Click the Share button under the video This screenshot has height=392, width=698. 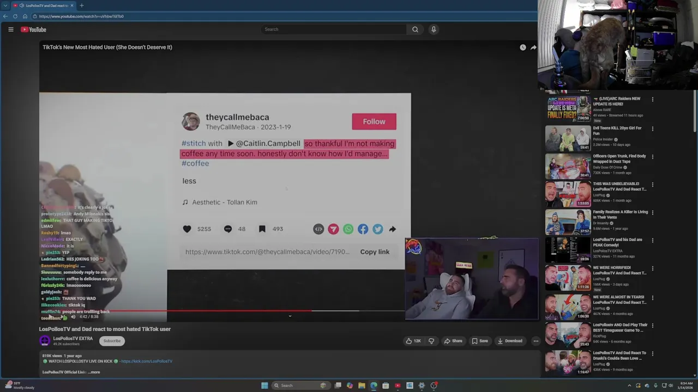coord(453,341)
